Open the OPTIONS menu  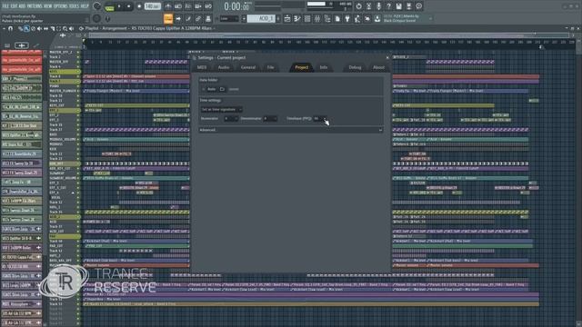point(61,6)
